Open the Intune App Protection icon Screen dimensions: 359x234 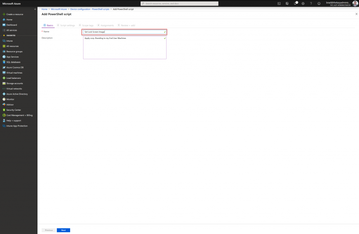(x=4, y=126)
